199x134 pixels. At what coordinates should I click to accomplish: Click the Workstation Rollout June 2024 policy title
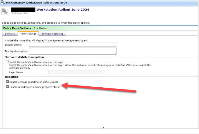pos(63,10)
